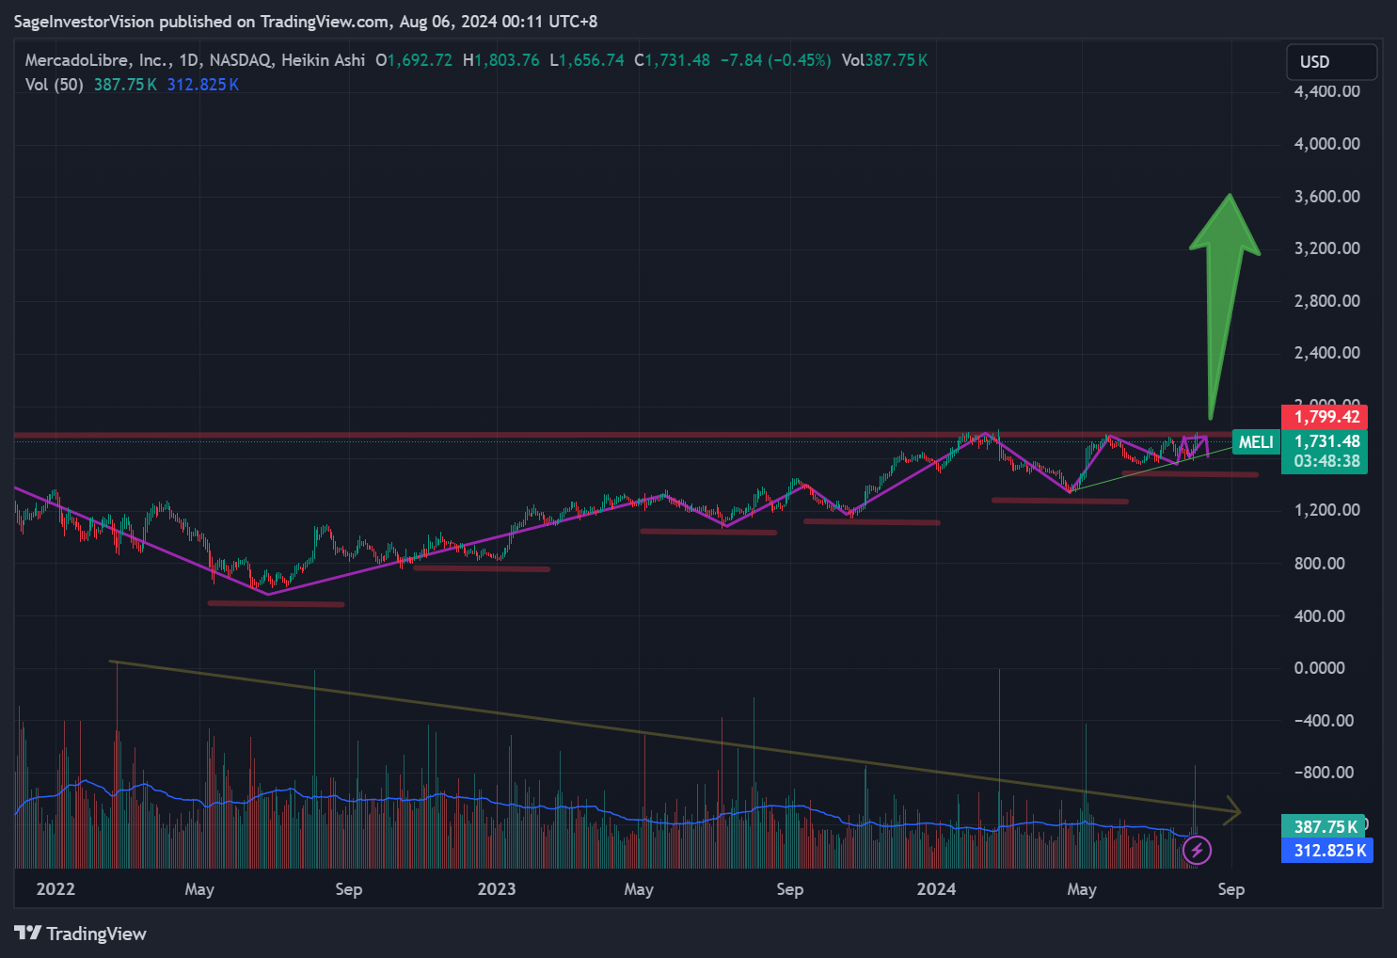Click the low value 1,656.74
Screen dimensions: 1397x958
pyautogui.click(x=592, y=60)
